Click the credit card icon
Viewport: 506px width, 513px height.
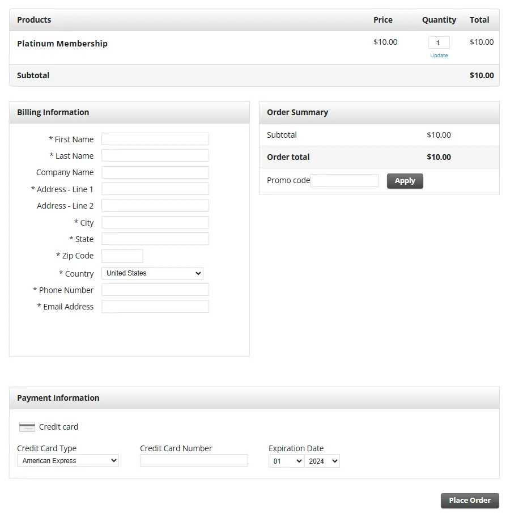click(x=27, y=427)
